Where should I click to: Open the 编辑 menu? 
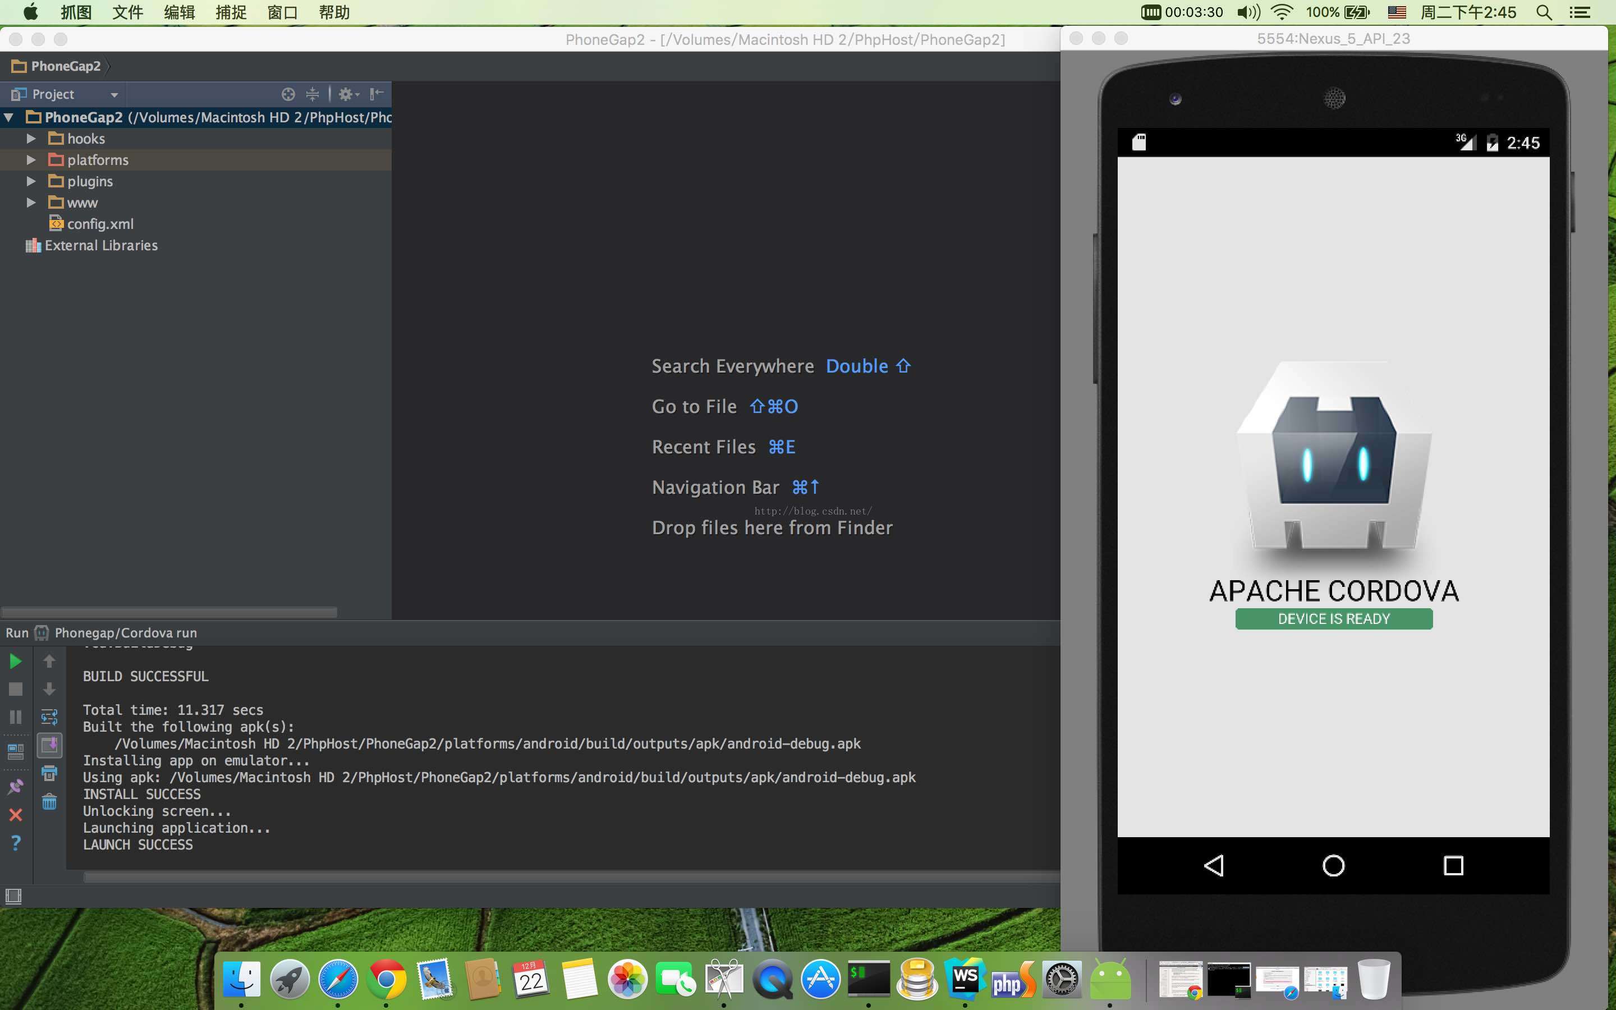pos(179,12)
